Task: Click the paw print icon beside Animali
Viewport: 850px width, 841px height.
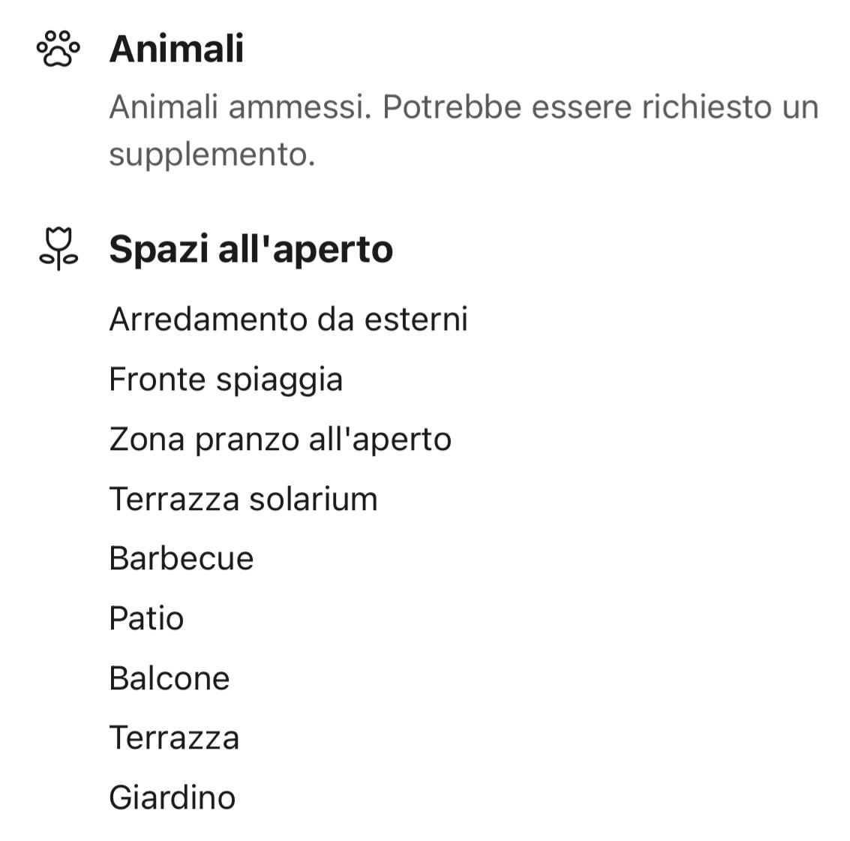Action: coord(58,49)
